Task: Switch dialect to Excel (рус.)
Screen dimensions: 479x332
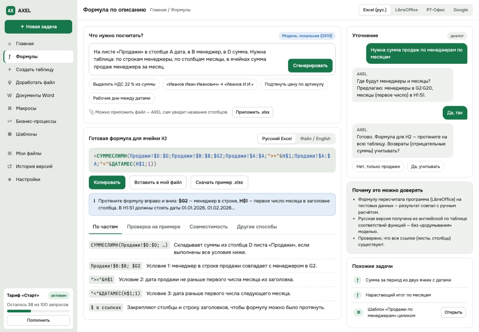Action: 374,10
